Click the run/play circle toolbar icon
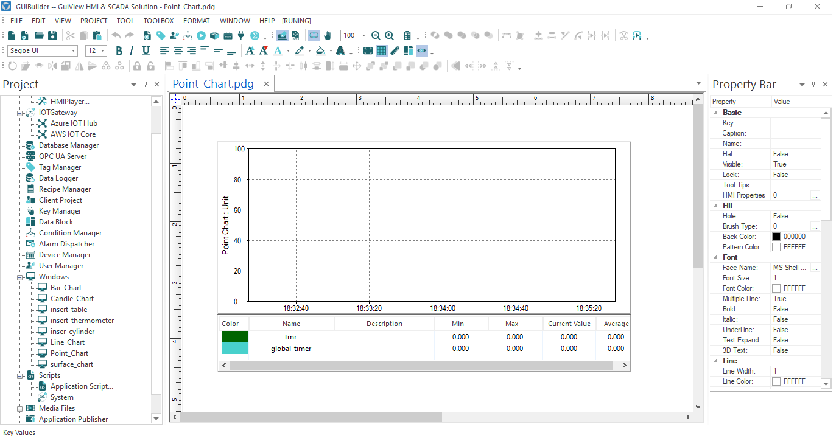 click(x=201, y=36)
